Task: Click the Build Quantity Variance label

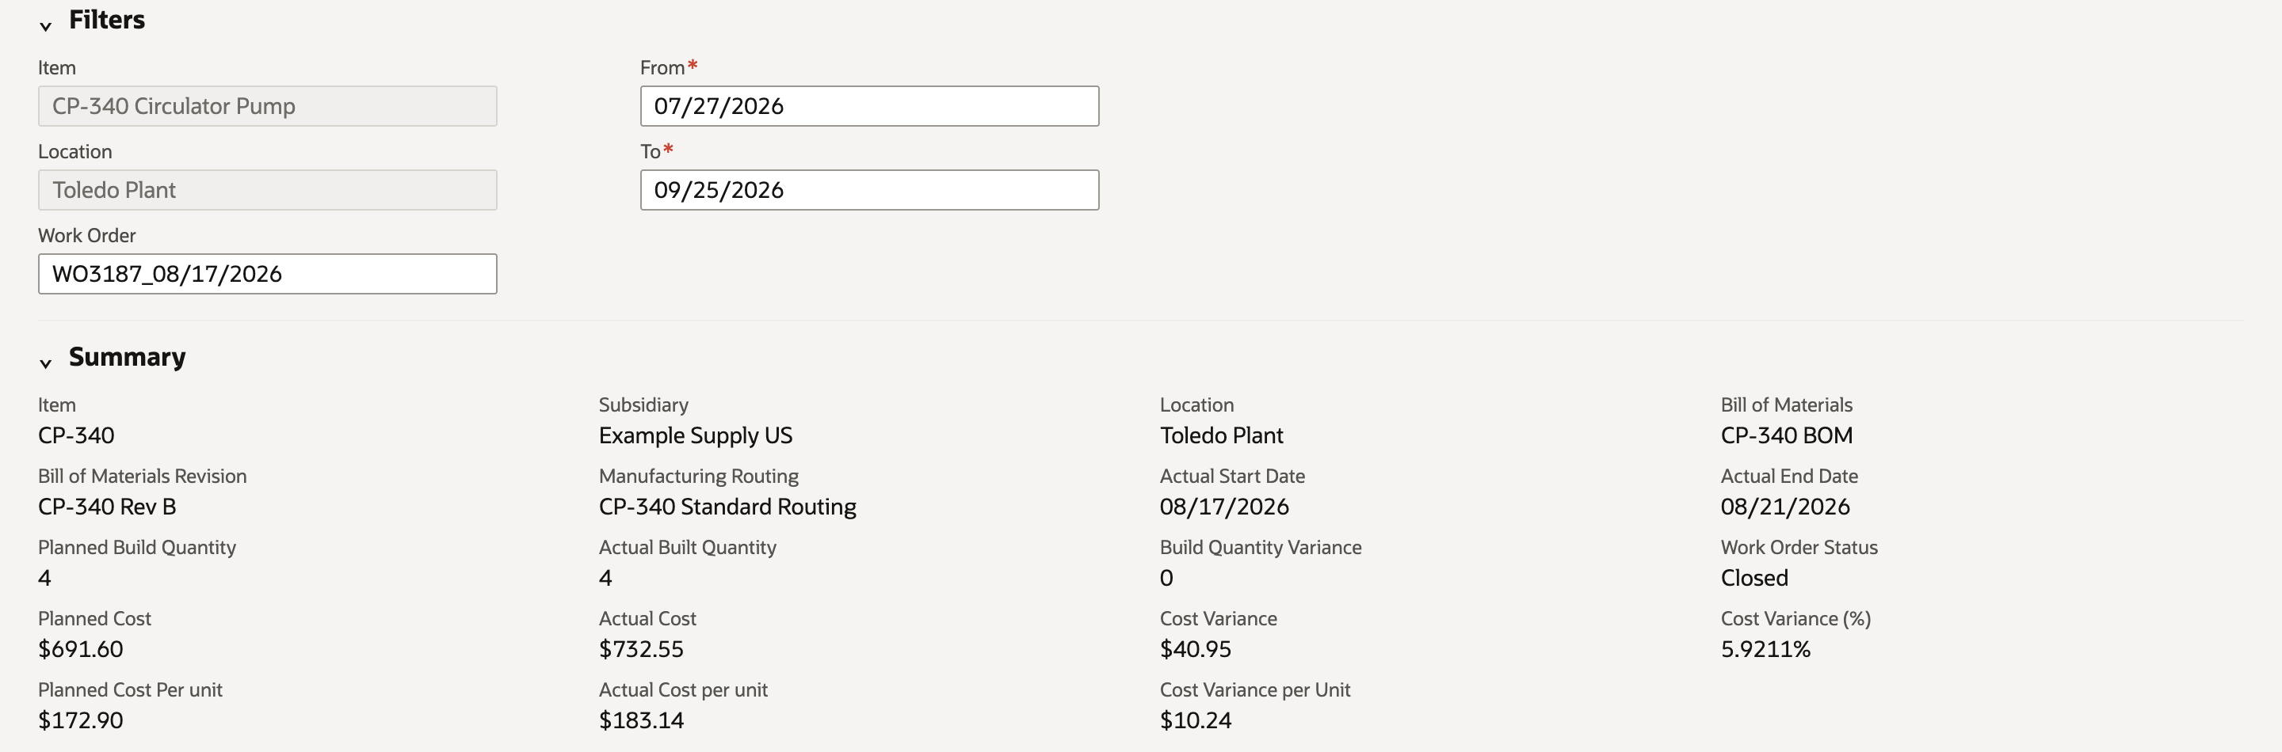Action: [x=1261, y=548]
